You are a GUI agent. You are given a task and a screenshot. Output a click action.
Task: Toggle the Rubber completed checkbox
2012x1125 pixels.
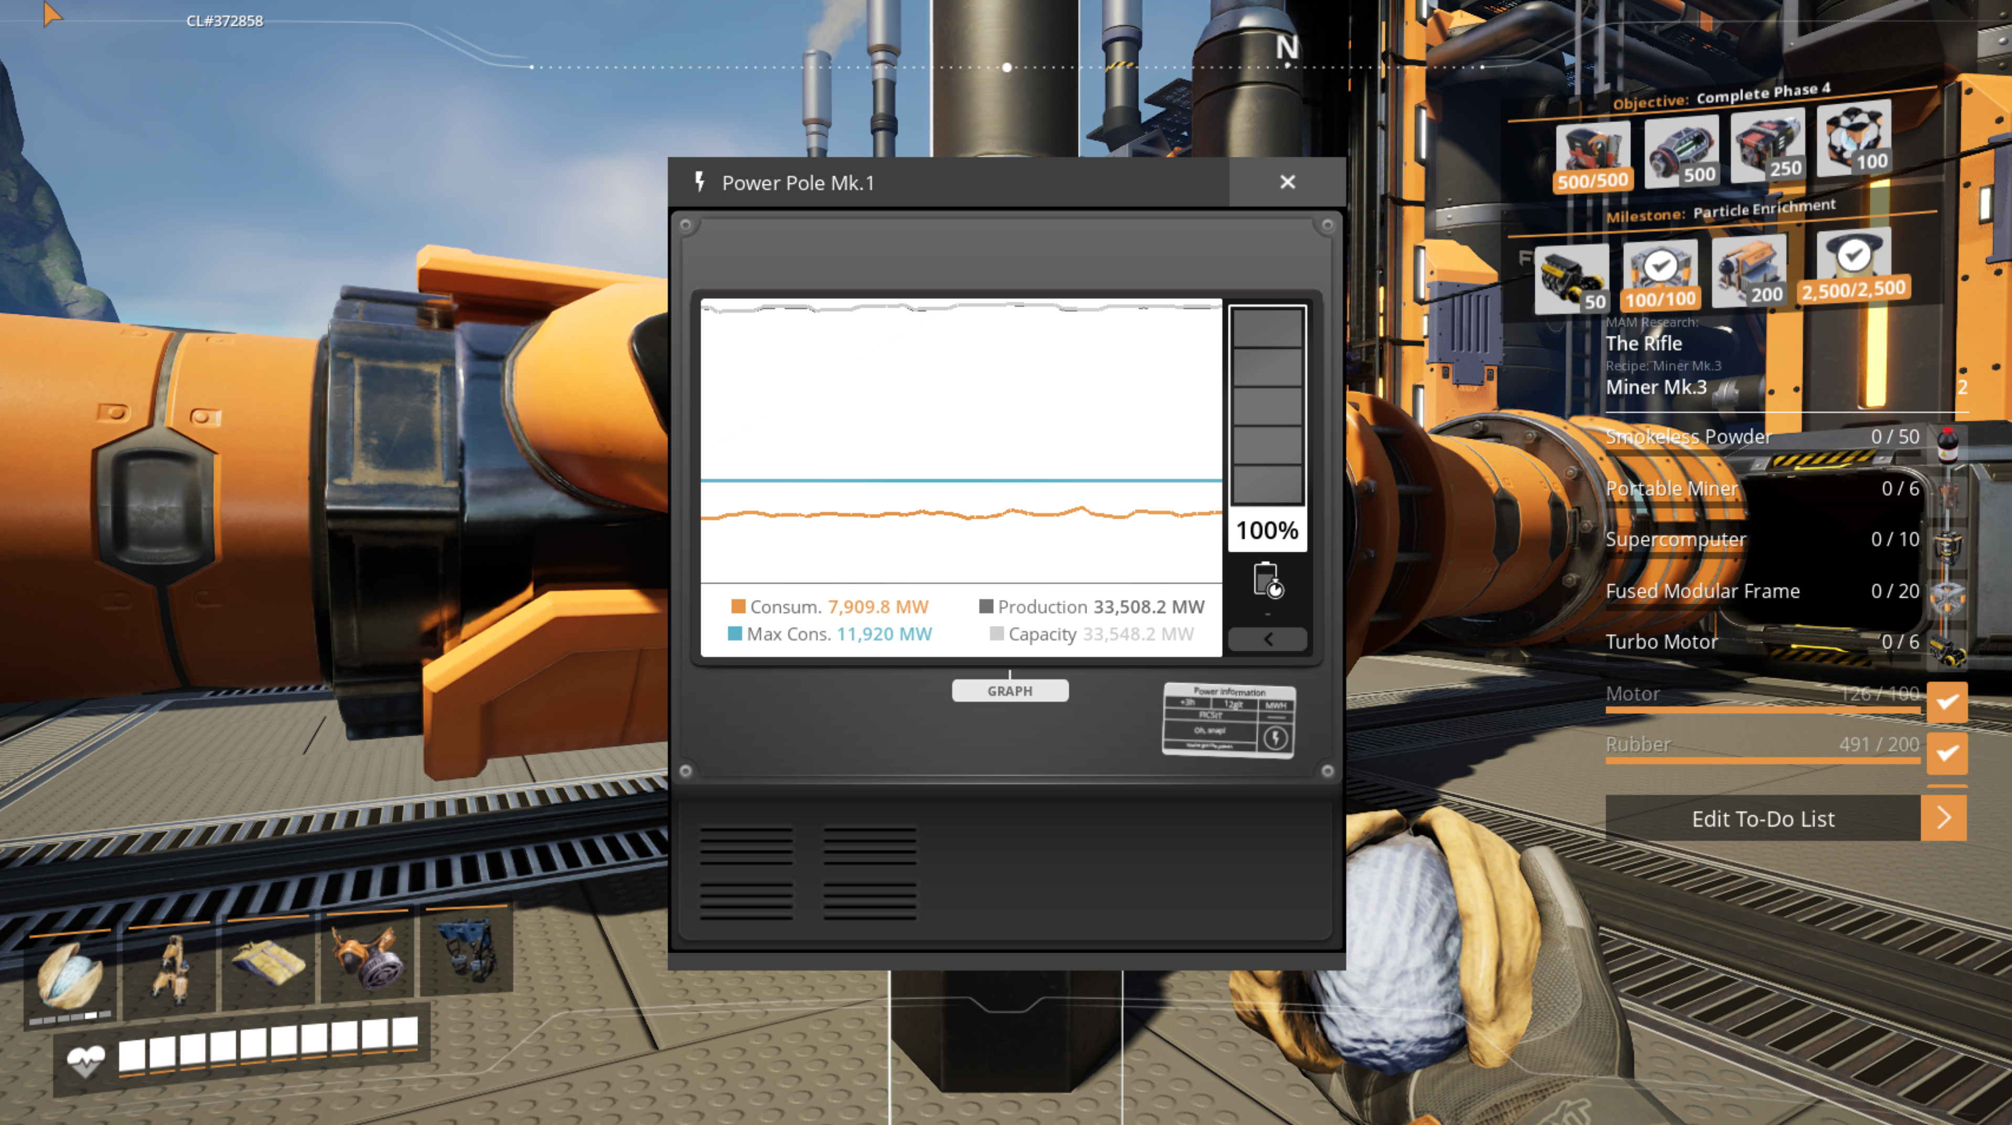tap(1946, 752)
